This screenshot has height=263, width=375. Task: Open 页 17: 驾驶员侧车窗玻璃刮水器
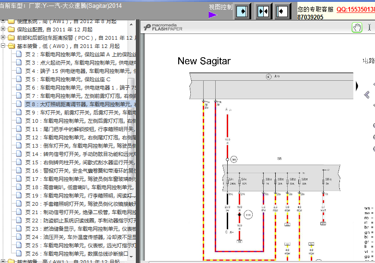point(80,179)
